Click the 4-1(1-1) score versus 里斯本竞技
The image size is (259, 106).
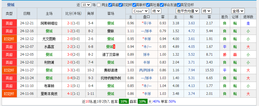click(x=74, y=94)
